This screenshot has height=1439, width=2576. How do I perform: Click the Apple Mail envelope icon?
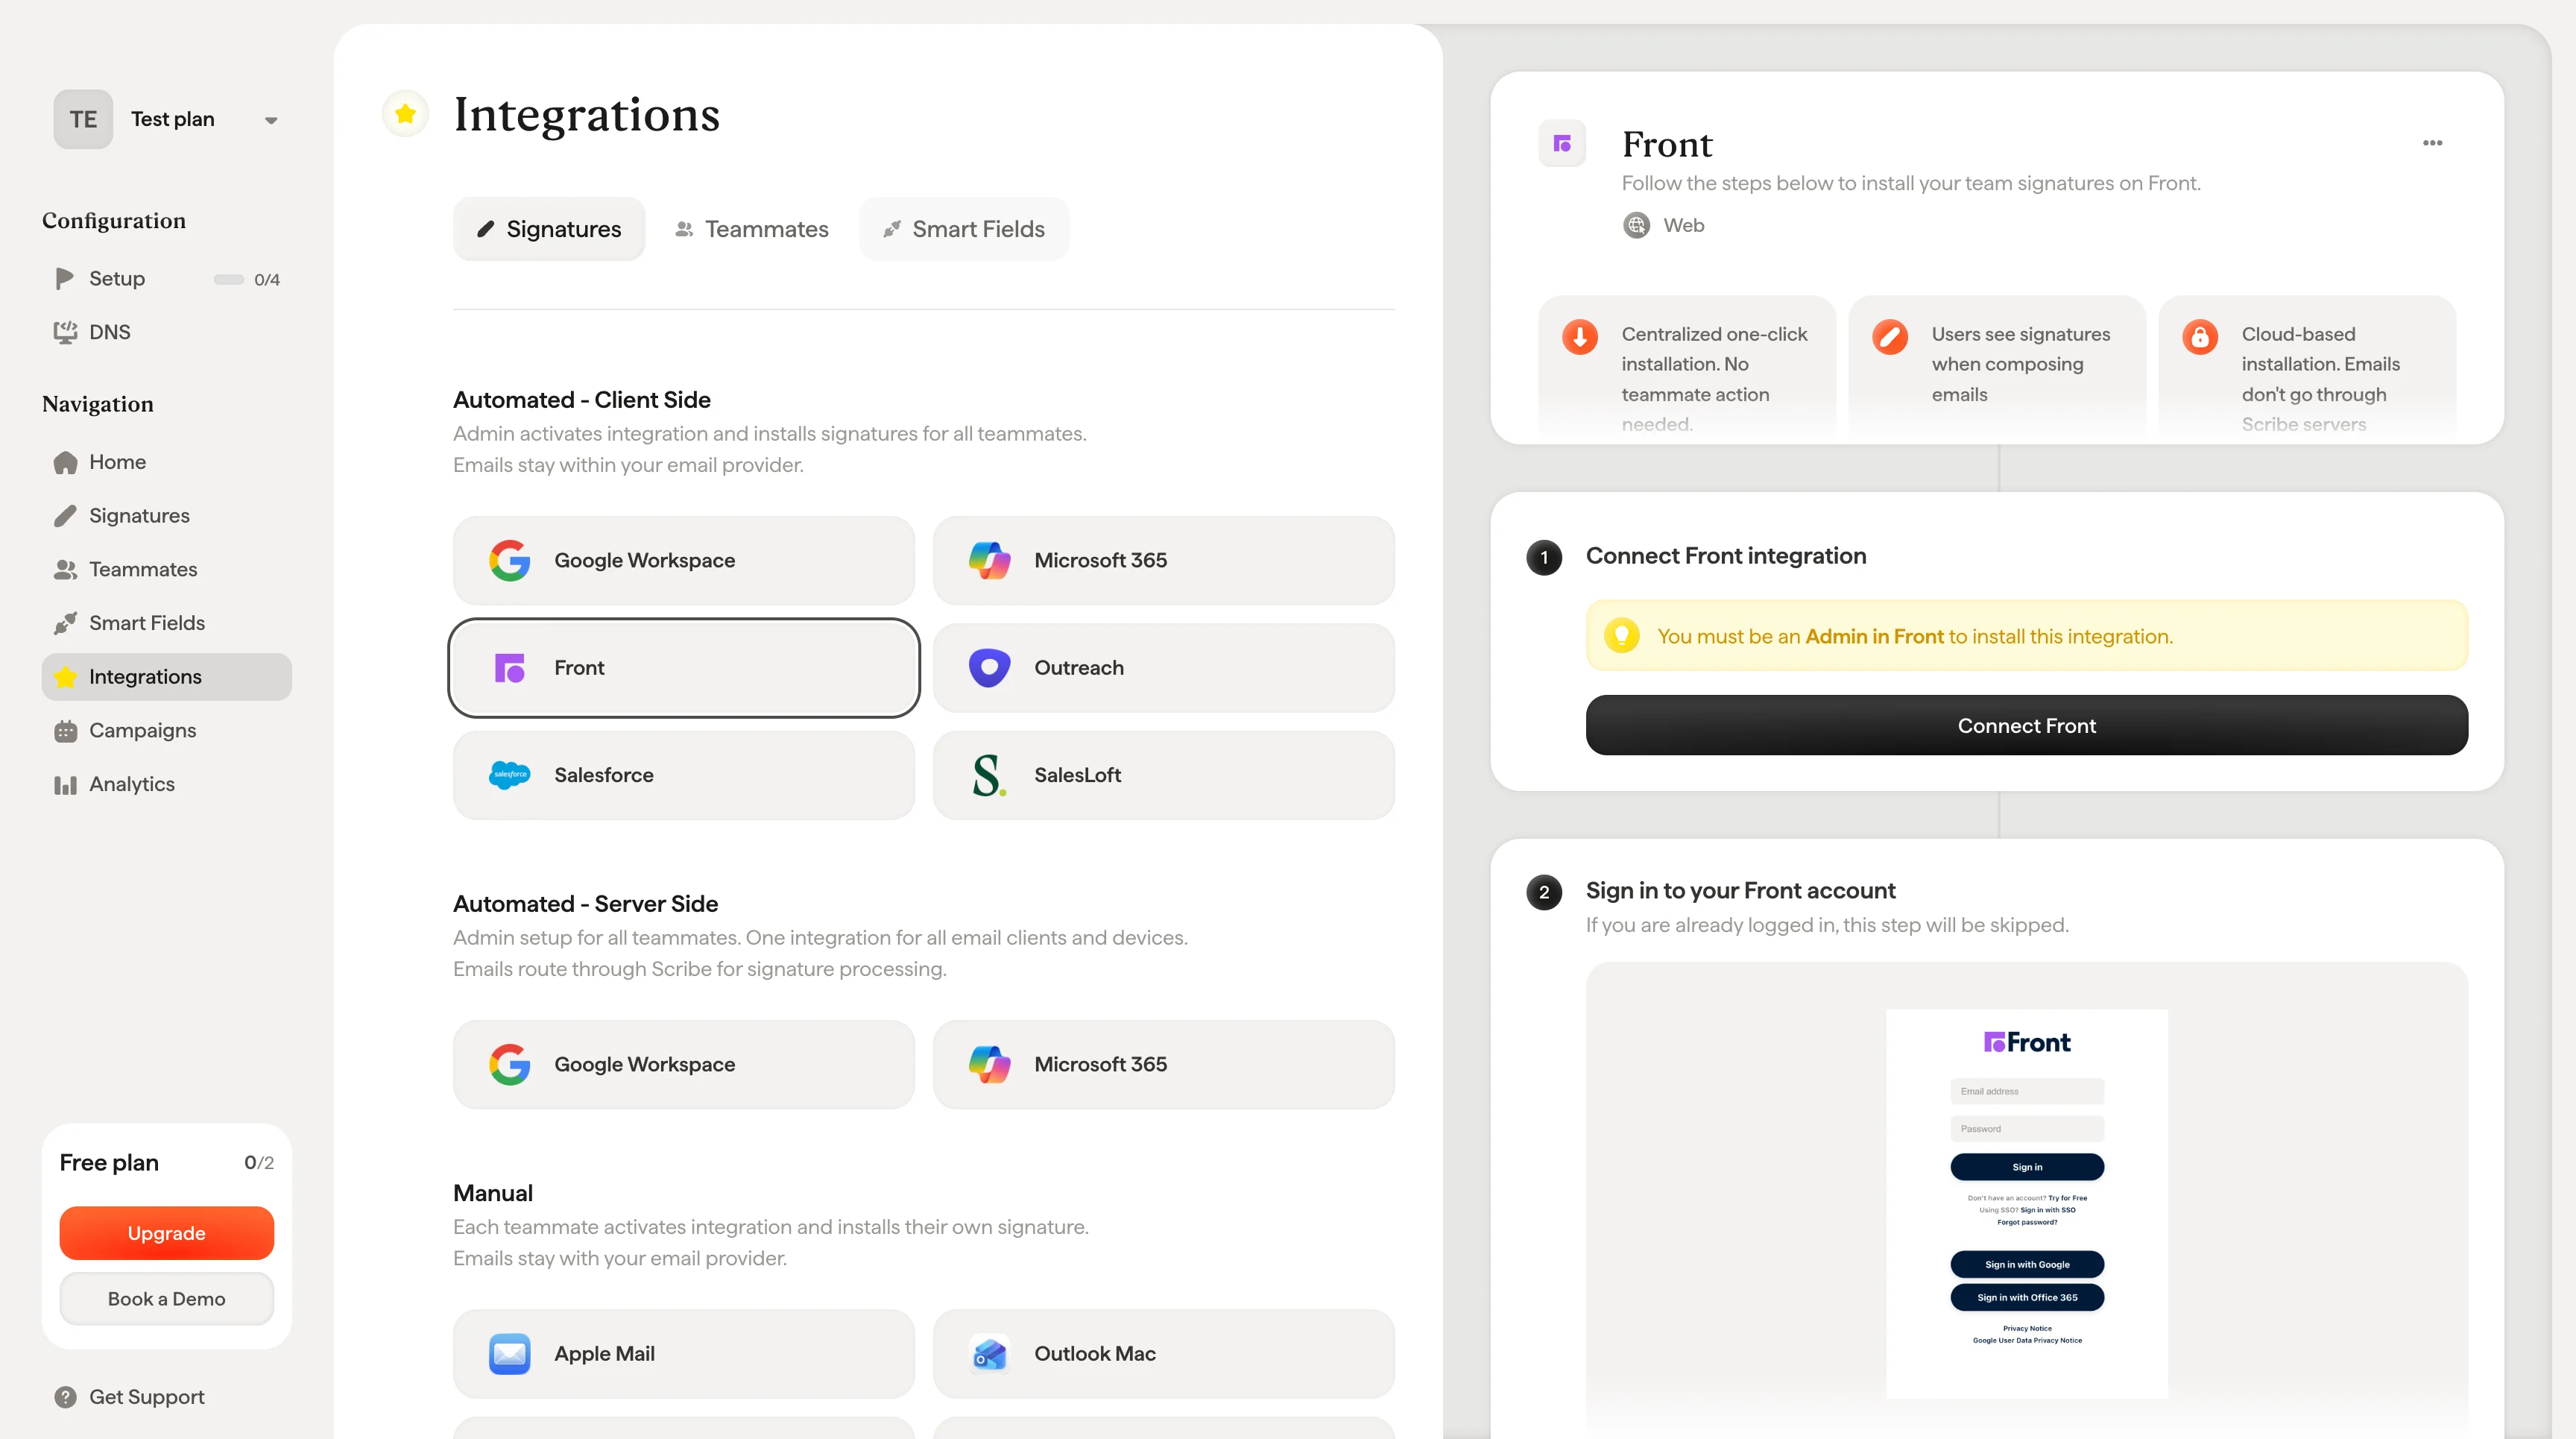(x=509, y=1354)
